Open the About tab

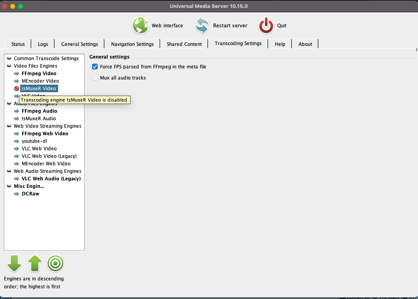tap(305, 44)
